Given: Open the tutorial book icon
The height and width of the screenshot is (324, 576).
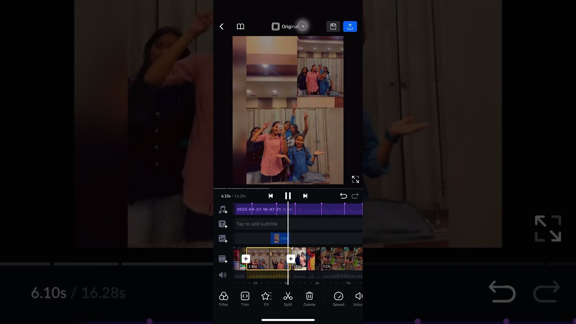Looking at the screenshot, I should point(240,27).
